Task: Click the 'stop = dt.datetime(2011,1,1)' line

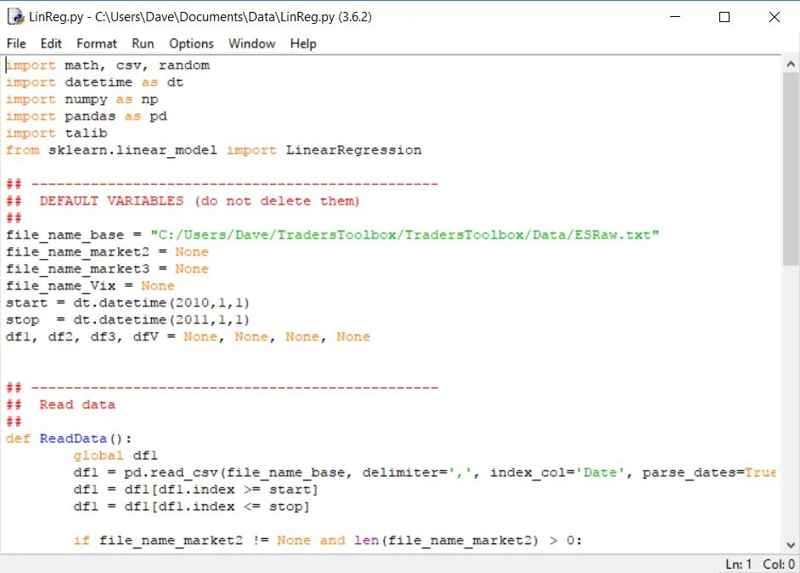Action: coord(127,320)
